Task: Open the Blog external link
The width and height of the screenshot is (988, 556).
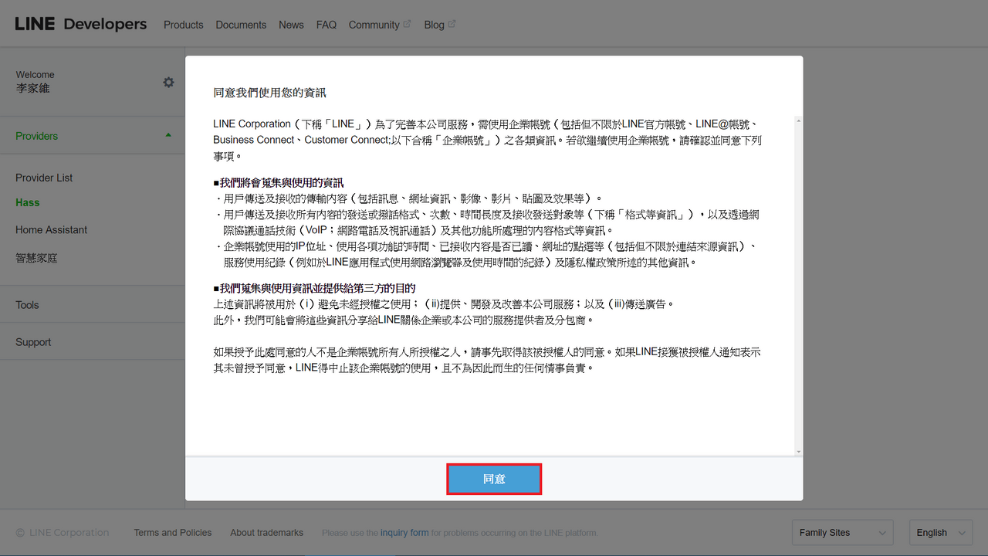Action: (440, 25)
